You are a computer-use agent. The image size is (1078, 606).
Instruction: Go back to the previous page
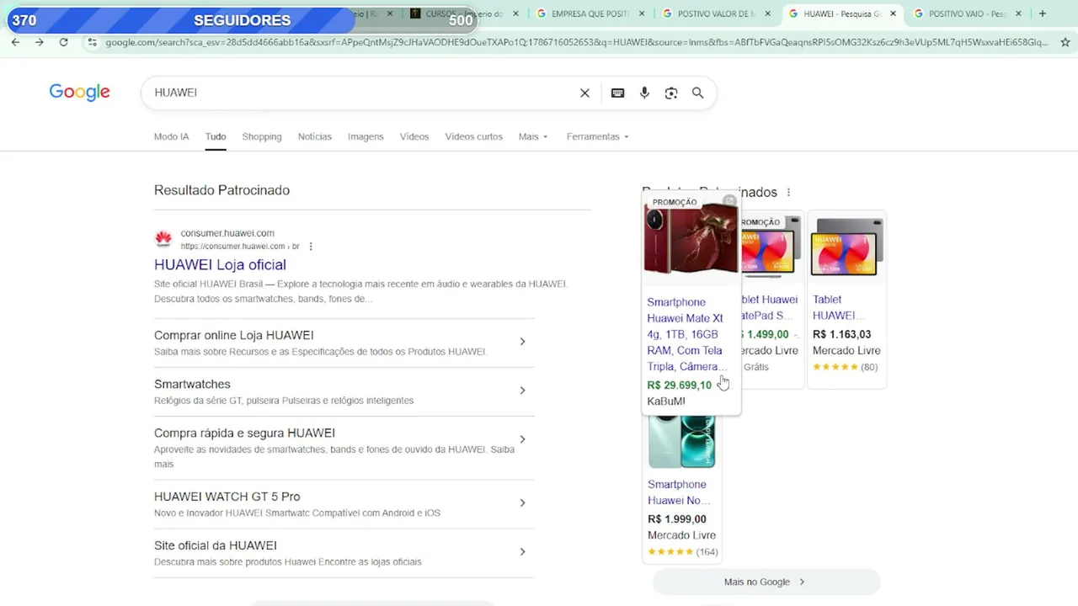(x=15, y=42)
